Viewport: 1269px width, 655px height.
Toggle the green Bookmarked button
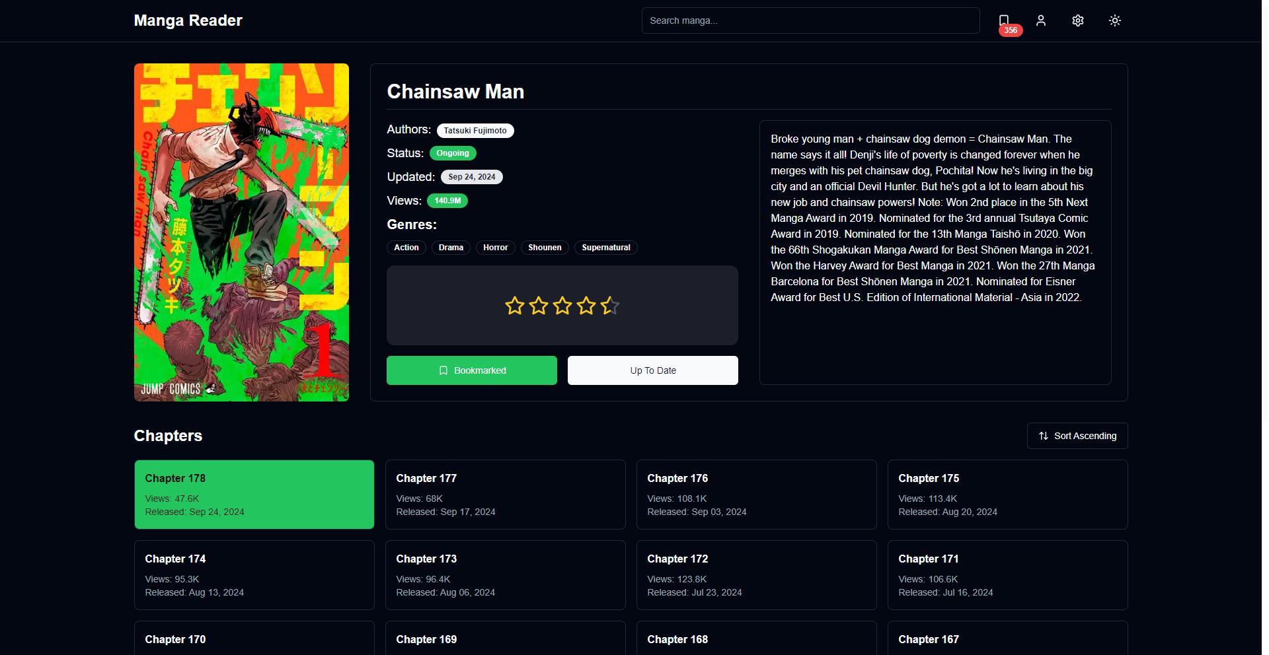472,370
